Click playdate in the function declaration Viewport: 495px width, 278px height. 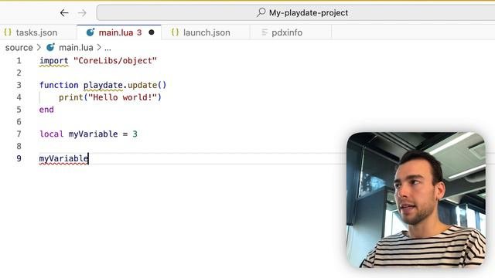click(103, 86)
